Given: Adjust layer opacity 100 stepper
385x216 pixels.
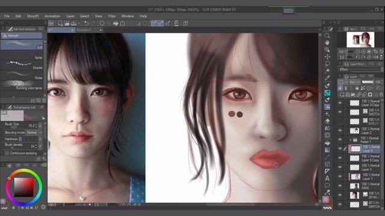Looking at the screenshot, I should click(x=382, y=82).
